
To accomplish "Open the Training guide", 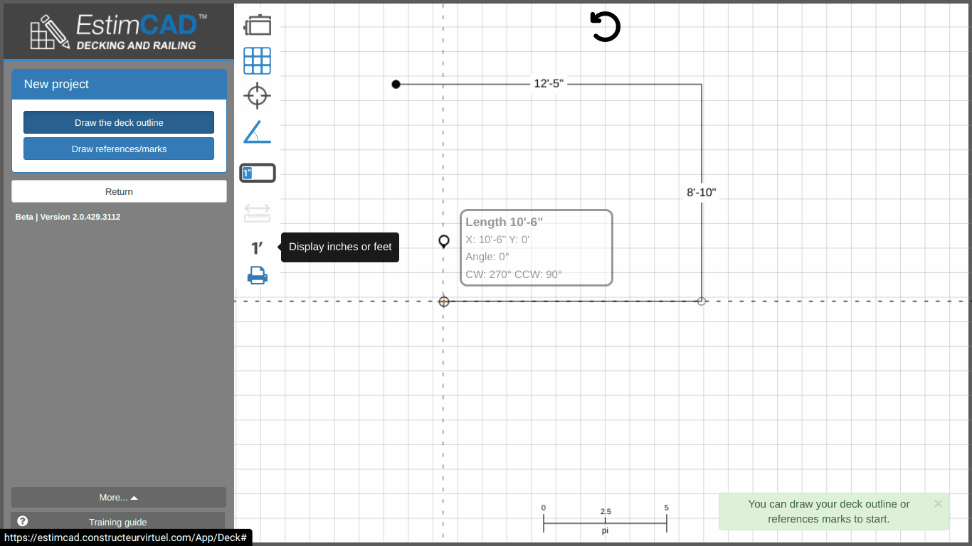I will point(118,522).
